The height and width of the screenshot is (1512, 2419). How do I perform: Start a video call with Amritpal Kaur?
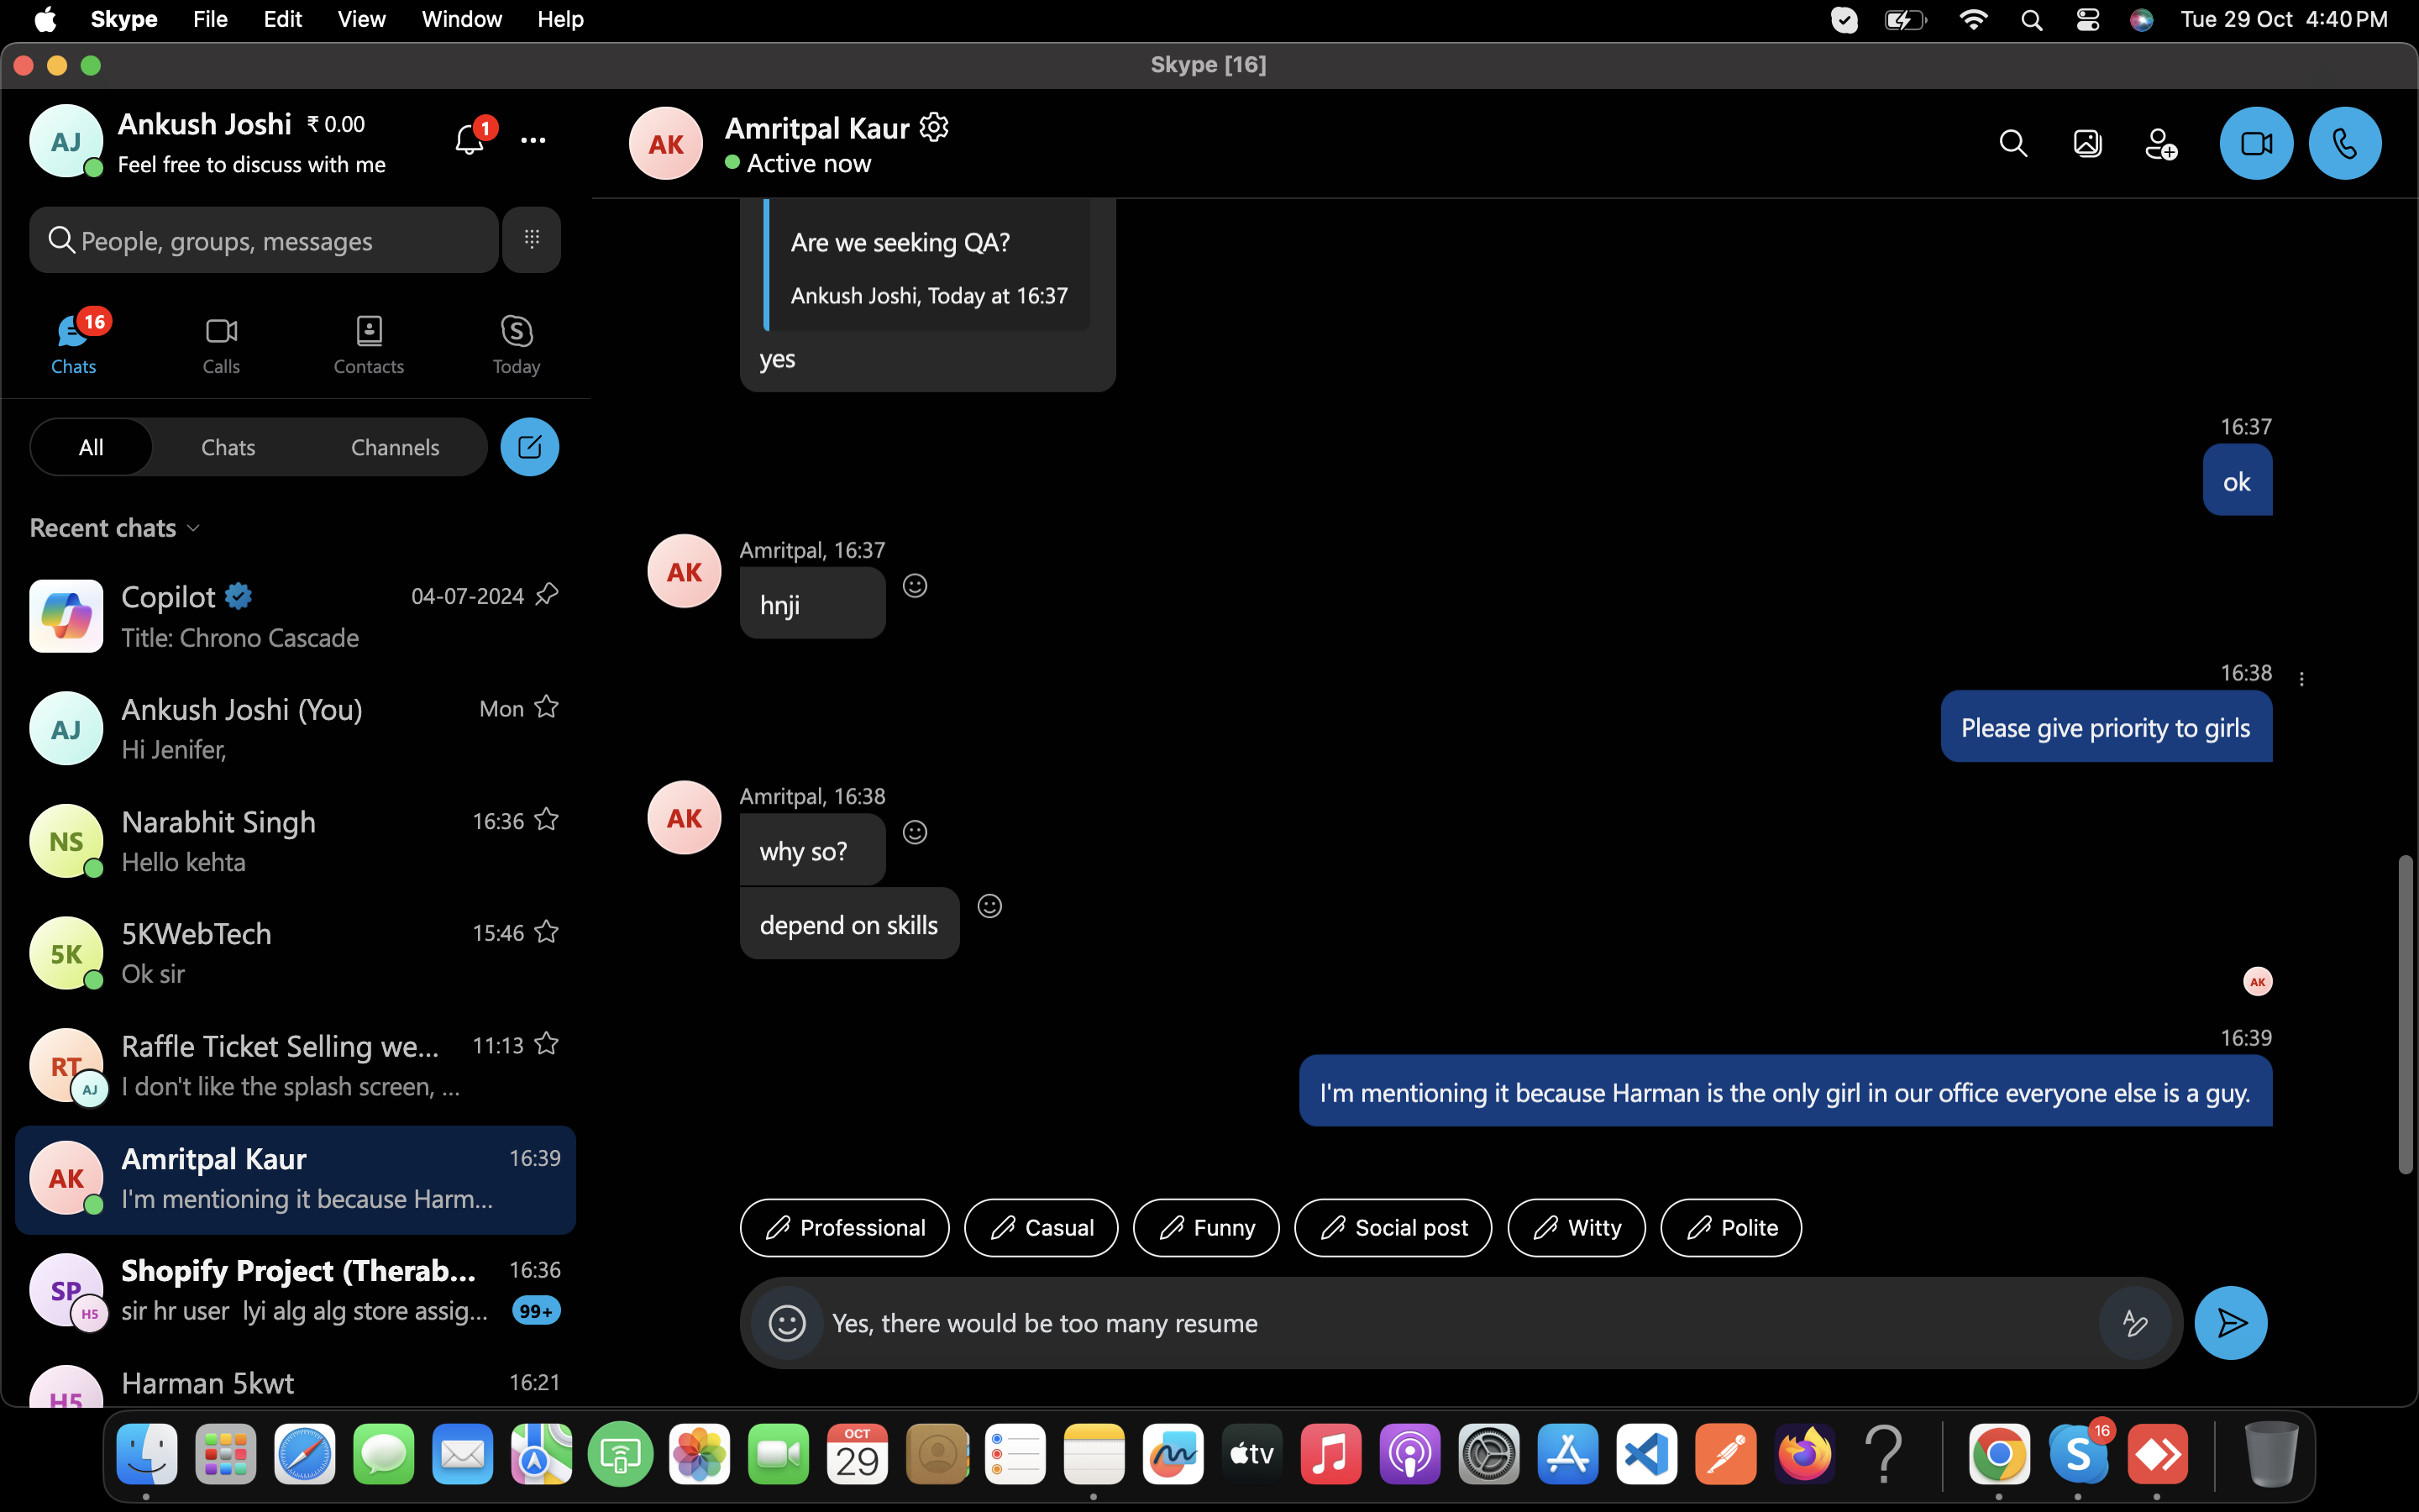[x=2255, y=144]
